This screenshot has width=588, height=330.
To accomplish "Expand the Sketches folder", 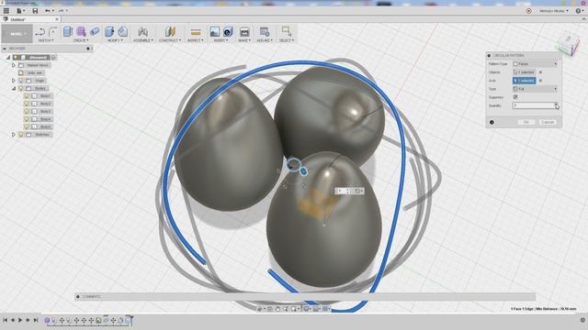I will 14,135.
